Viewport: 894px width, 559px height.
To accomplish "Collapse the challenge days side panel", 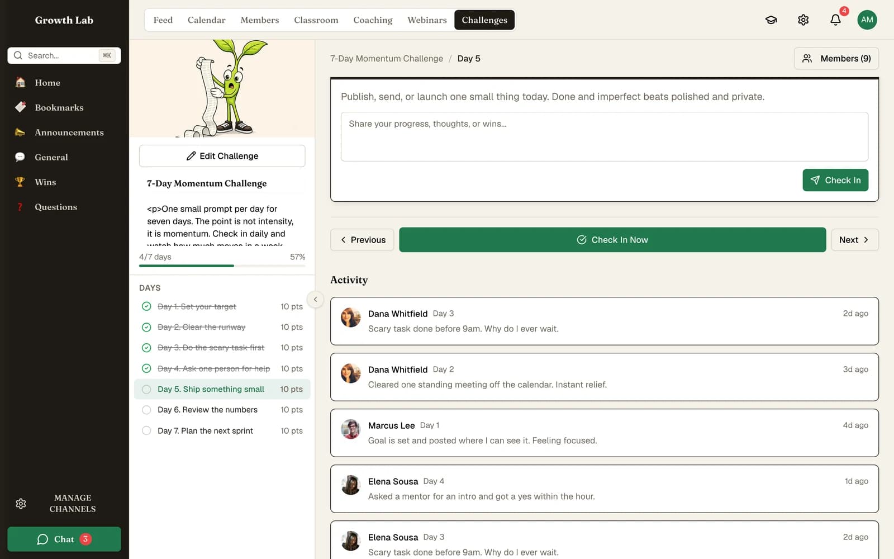I will (315, 300).
